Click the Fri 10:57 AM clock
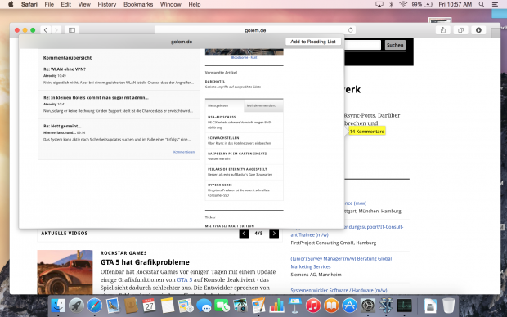Image resolution: width=507 pixels, height=317 pixels. (455, 4)
